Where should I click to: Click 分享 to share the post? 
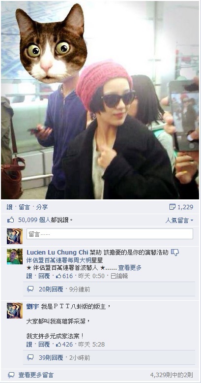tap(42, 207)
